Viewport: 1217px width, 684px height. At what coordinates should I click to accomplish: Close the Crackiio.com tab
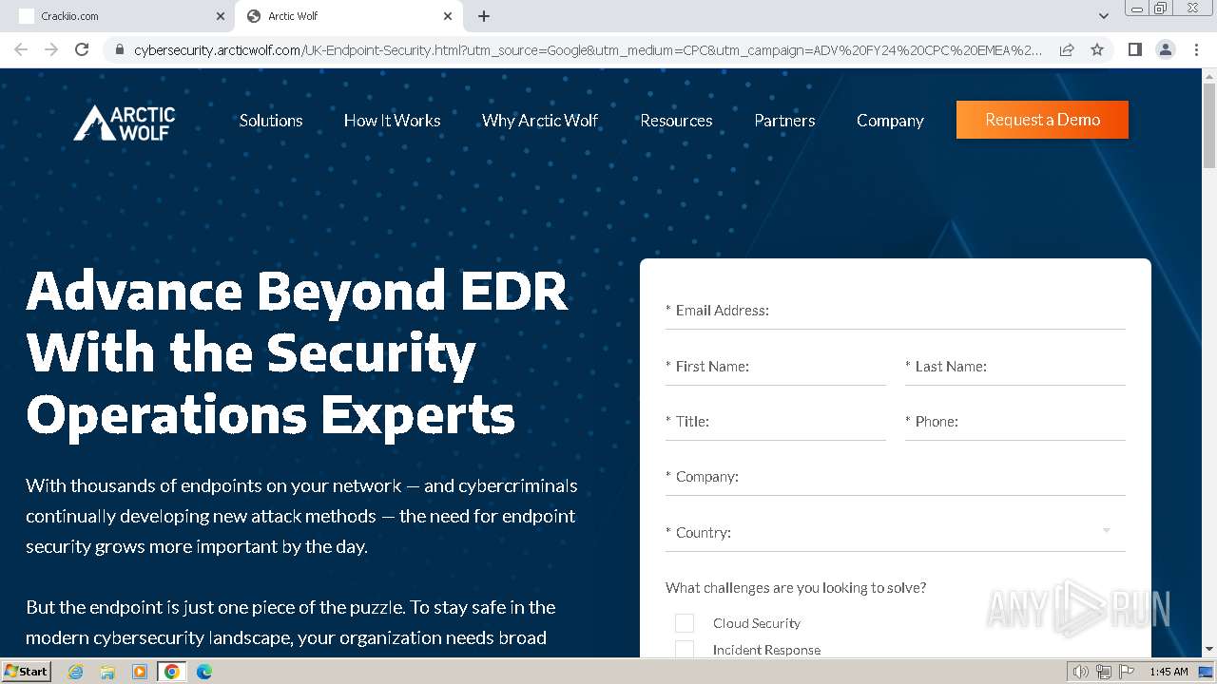[x=221, y=16]
